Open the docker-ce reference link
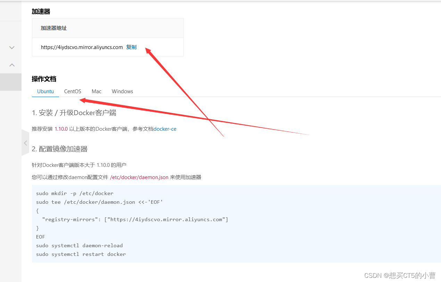 165,129
